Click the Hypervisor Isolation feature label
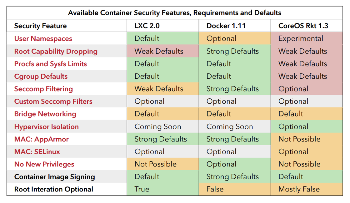The height and width of the screenshot is (203, 350). point(47,127)
